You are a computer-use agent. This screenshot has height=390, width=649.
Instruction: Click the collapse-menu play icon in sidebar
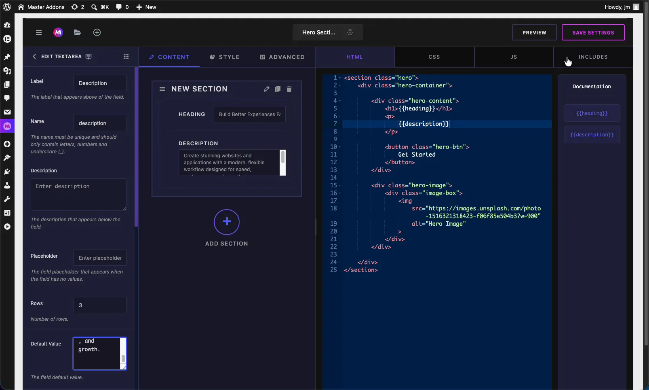pos(7,227)
